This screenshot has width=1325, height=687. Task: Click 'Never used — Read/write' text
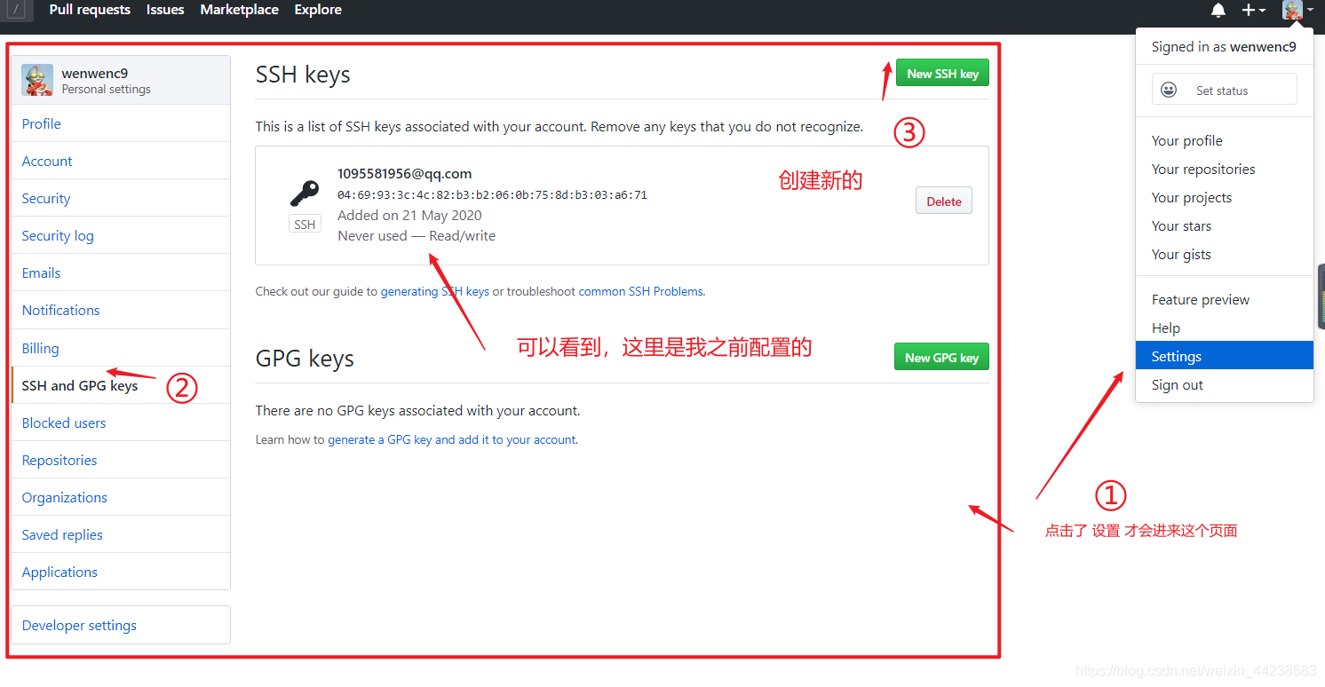click(x=417, y=235)
